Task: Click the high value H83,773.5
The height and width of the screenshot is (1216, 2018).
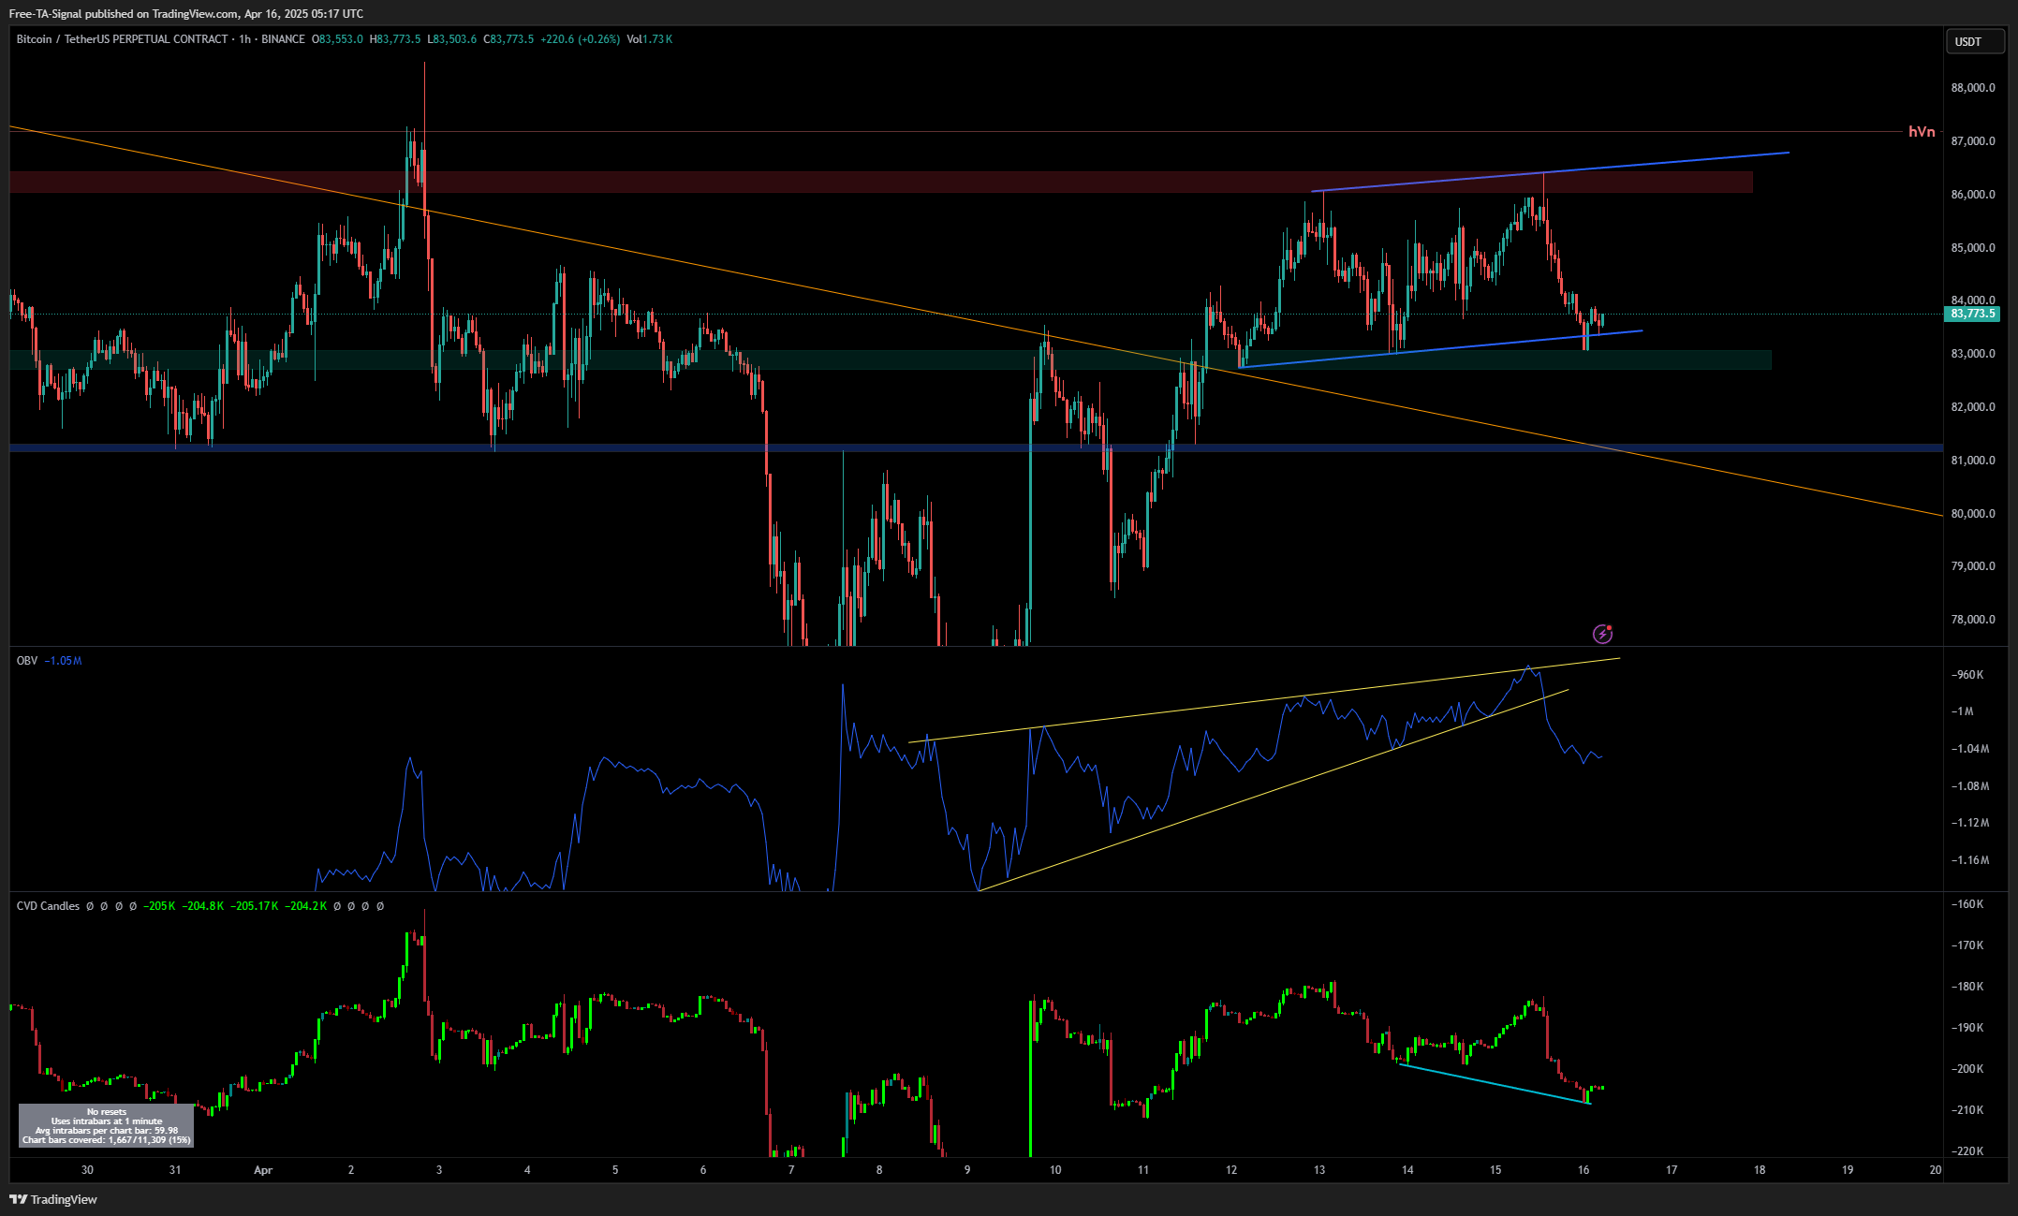Action: pyautogui.click(x=395, y=39)
